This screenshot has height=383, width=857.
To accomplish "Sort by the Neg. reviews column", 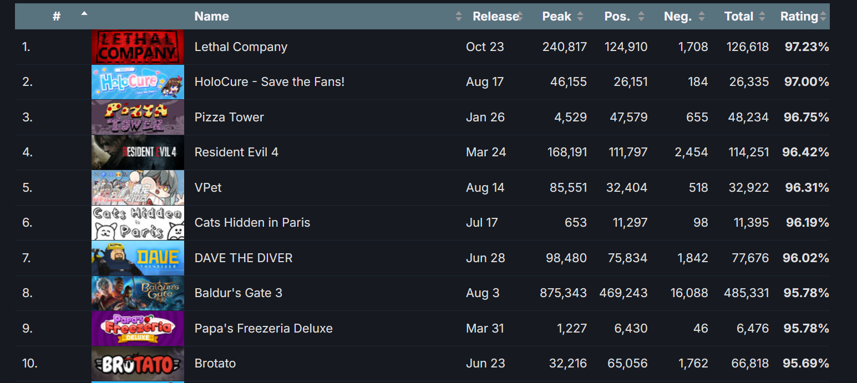I will [x=678, y=17].
